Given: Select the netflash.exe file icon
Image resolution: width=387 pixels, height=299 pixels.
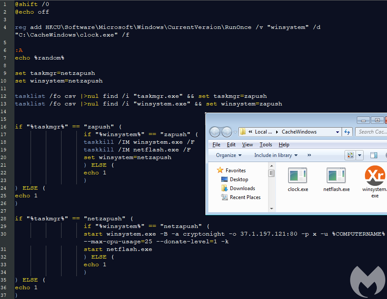Looking at the screenshot, I should click(x=336, y=175).
